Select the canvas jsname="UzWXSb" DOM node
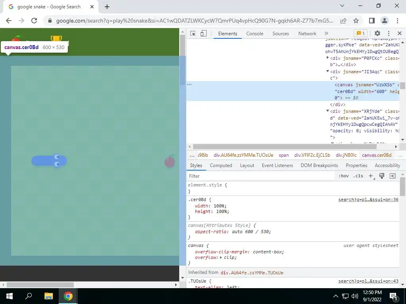 (293, 91)
